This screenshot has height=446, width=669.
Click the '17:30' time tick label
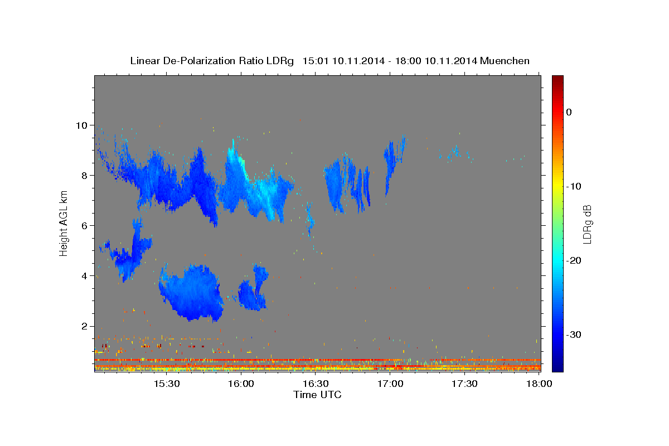point(464,384)
